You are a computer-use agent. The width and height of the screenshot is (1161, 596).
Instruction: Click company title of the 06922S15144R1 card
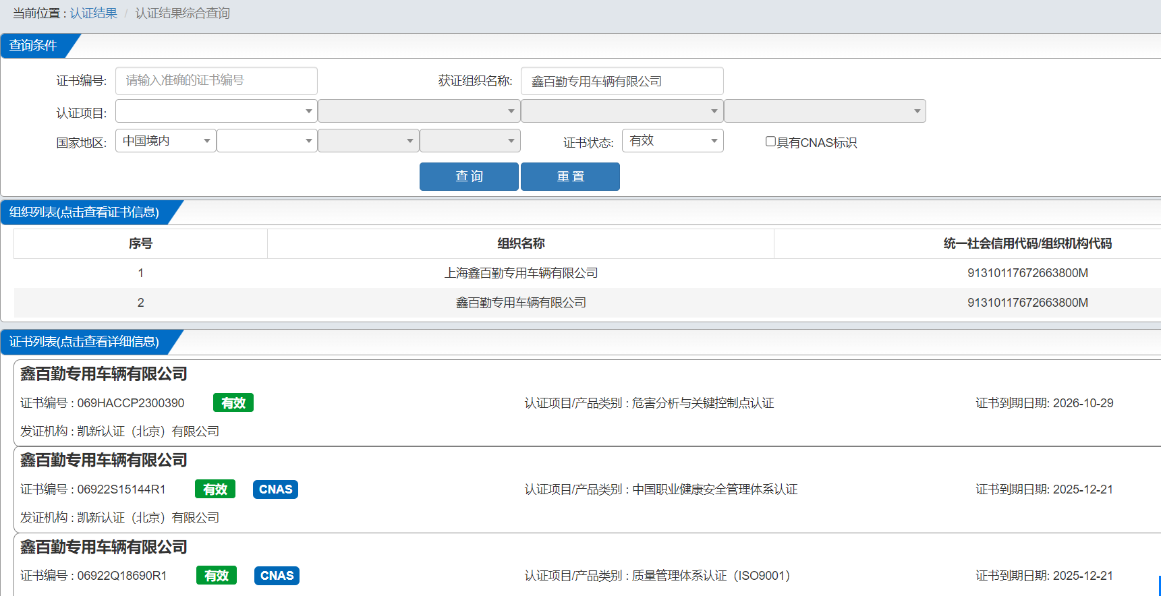(x=104, y=460)
